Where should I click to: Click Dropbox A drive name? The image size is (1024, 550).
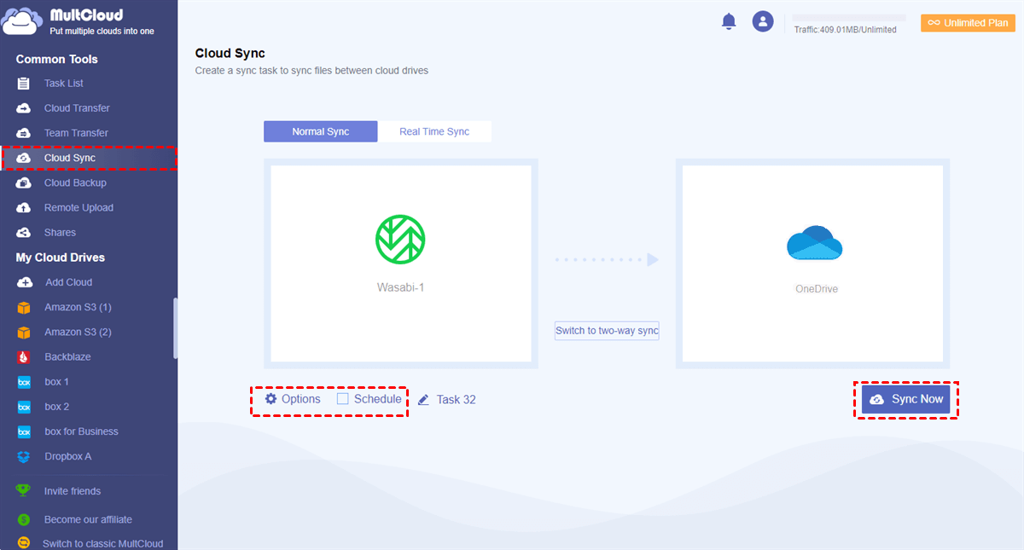click(67, 456)
